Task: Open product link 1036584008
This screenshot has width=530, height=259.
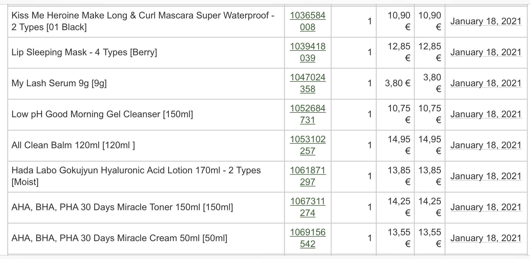Action: coord(308,21)
